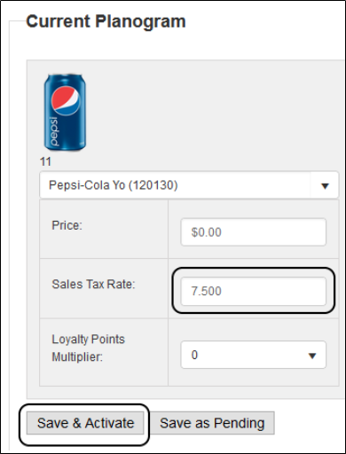Click the arrow on the product selector
Image resolution: width=346 pixels, height=454 pixels.
click(x=325, y=186)
